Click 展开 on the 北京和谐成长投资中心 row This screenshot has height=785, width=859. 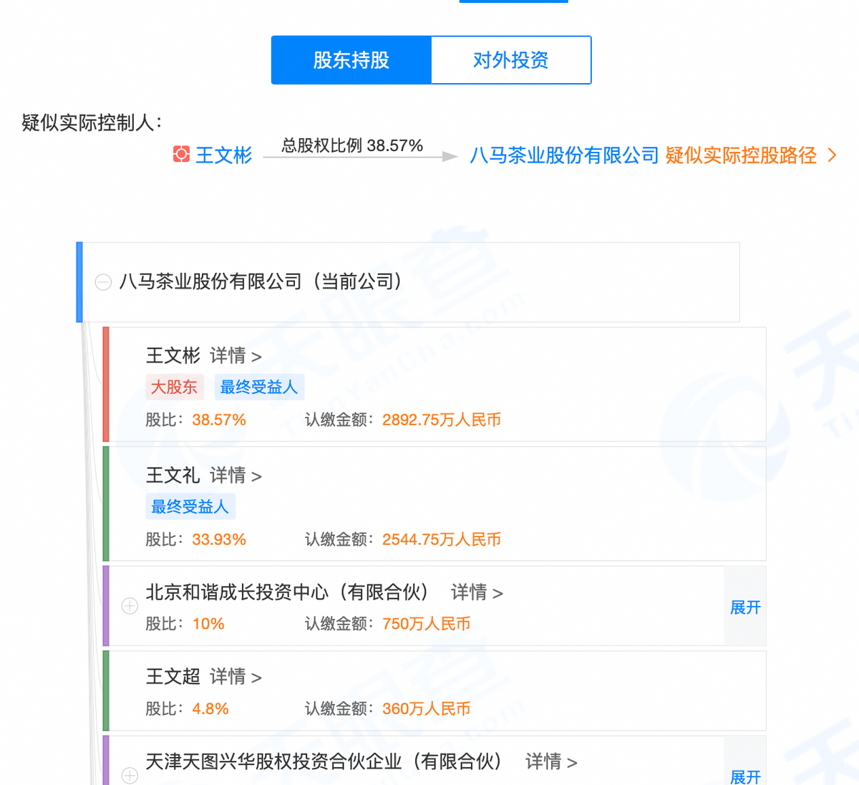pyautogui.click(x=744, y=607)
